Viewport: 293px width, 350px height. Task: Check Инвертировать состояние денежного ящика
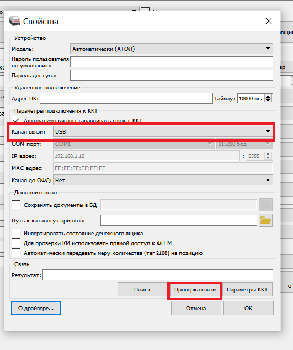pyautogui.click(x=16, y=233)
